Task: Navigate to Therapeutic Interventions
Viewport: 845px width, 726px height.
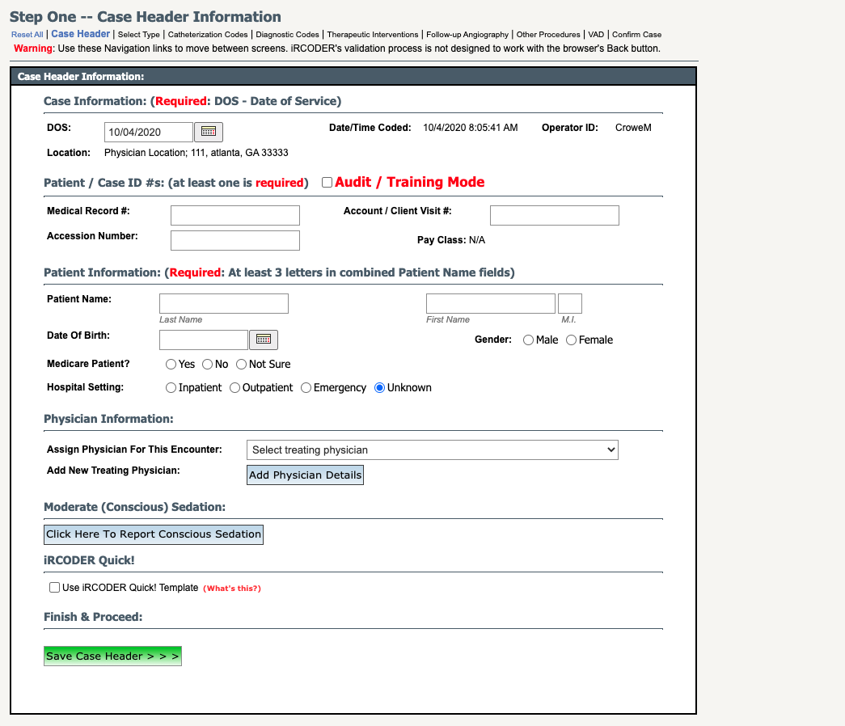Action: pyautogui.click(x=373, y=35)
